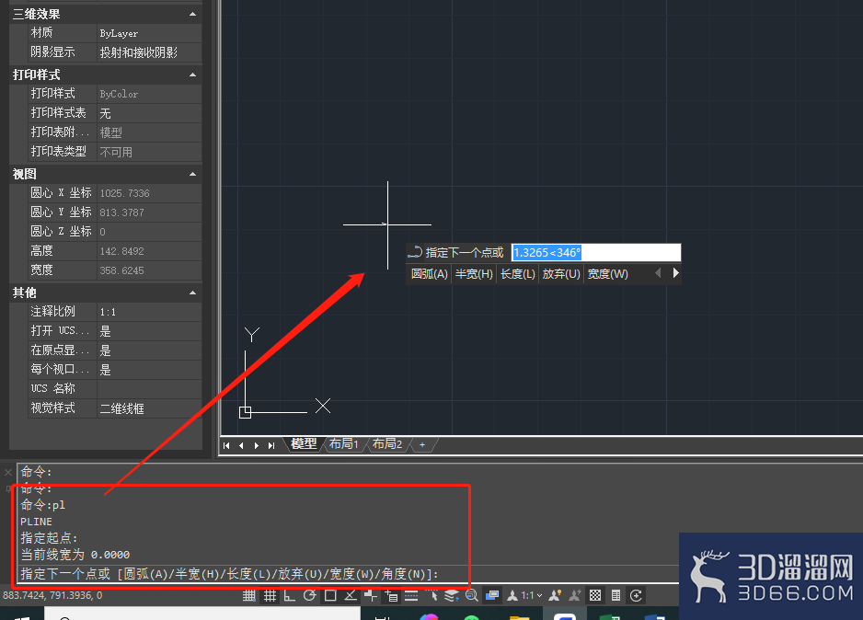The image size is (863, 620).
Task: Collapse the 其他 section
Action: click(x=192, y=293)
